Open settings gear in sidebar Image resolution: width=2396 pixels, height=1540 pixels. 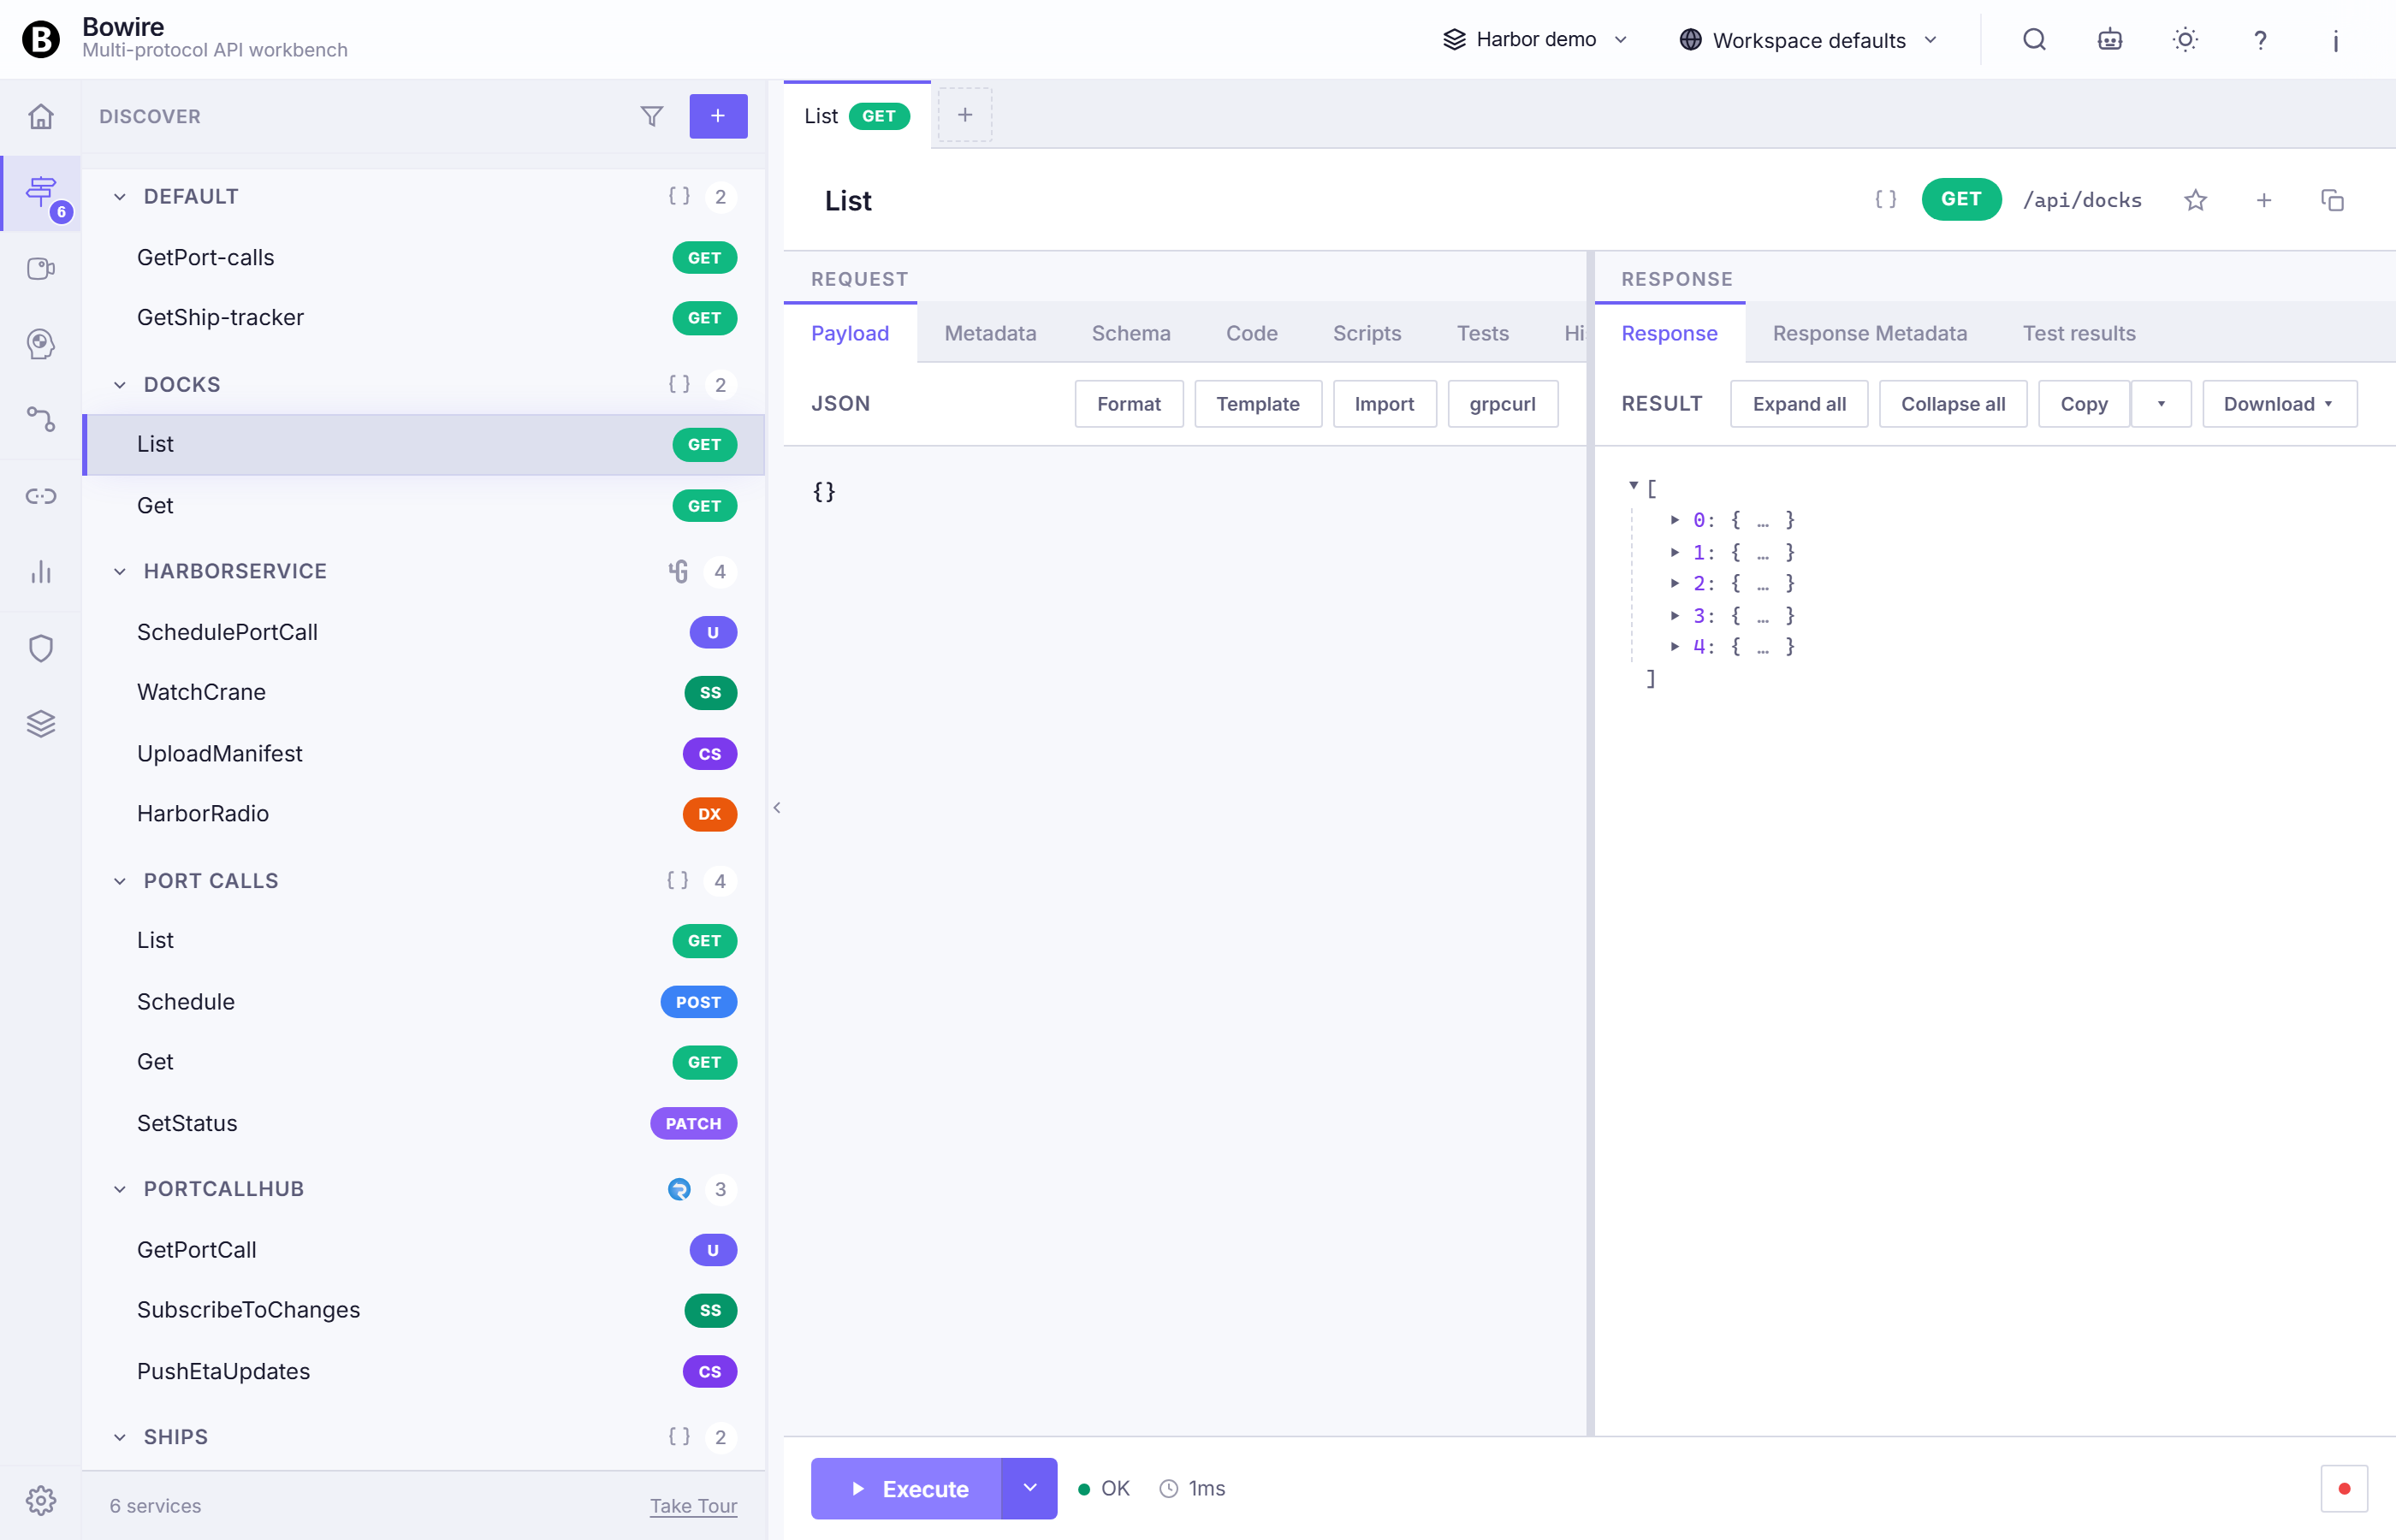tap(40, 1500)
